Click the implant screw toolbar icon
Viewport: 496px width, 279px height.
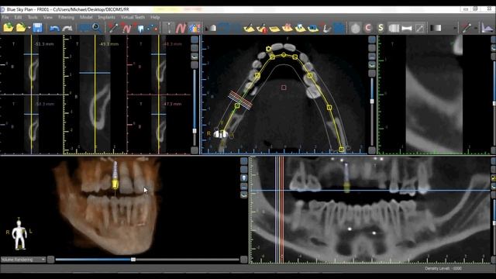[168, 28]
